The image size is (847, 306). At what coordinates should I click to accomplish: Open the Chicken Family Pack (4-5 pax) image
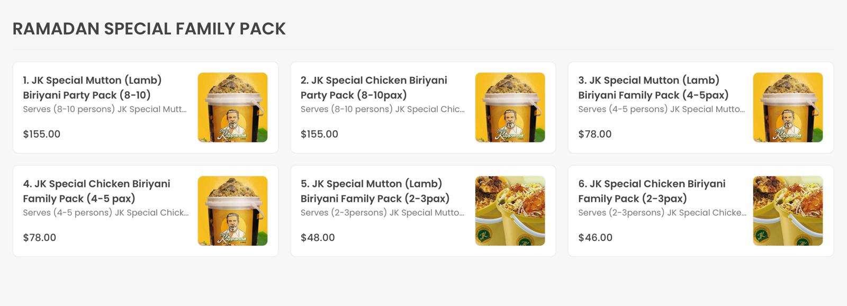click(232, 211)
